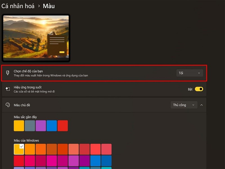Click the "Màu" breadcrumb label
The height and width of the screenshot is (169, 225).
click(49, 6)
